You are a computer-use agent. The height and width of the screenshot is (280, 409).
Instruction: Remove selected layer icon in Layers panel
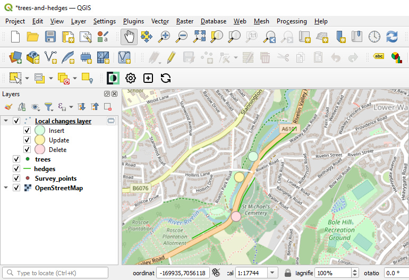coord(108,107)
